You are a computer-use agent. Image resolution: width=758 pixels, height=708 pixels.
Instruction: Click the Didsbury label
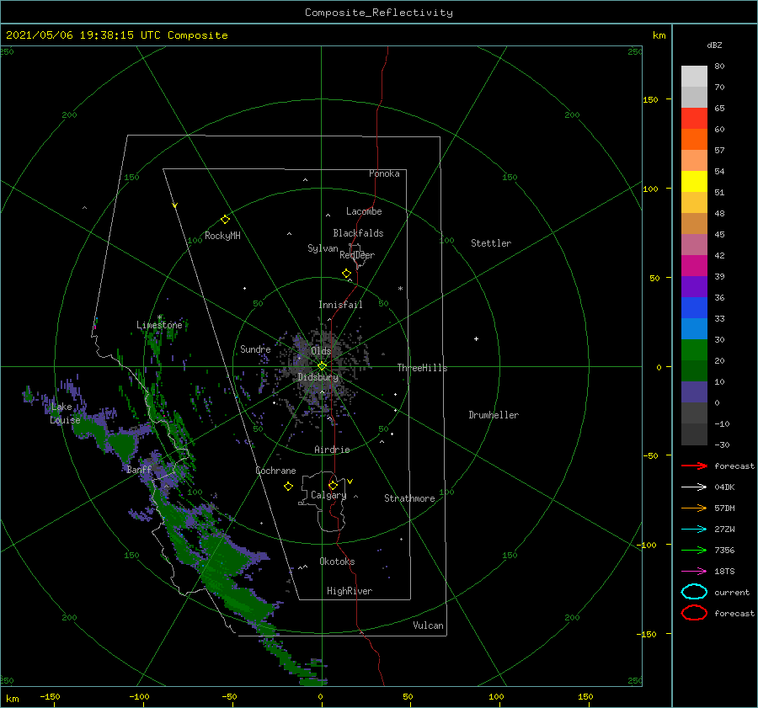[318, 377]
